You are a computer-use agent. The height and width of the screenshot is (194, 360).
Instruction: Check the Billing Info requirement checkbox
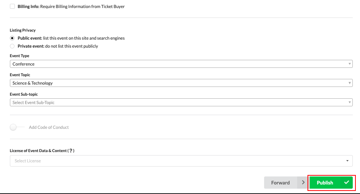tap(13, 6)
